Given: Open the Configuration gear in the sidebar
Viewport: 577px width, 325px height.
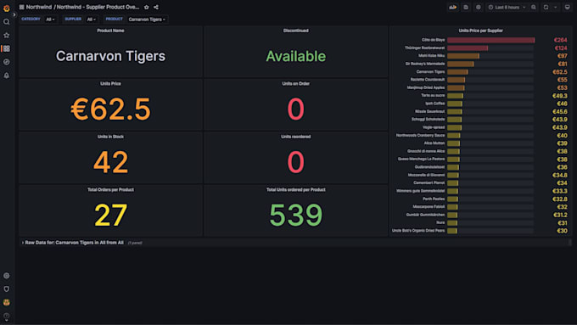Looking at the screenshot, I should pos(7,276).
